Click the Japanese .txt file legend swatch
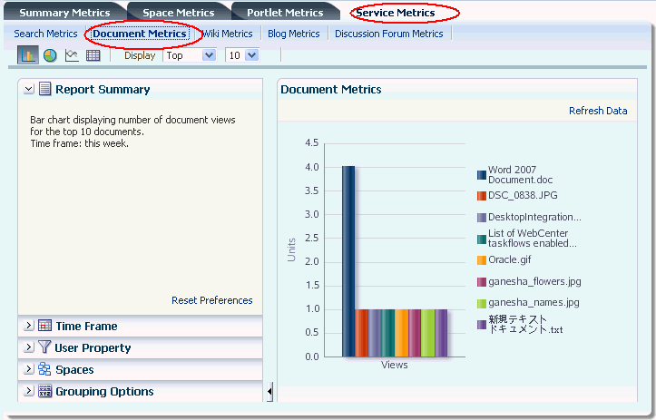656x420 pixels. pyautogui.click(x=482, y=325)
